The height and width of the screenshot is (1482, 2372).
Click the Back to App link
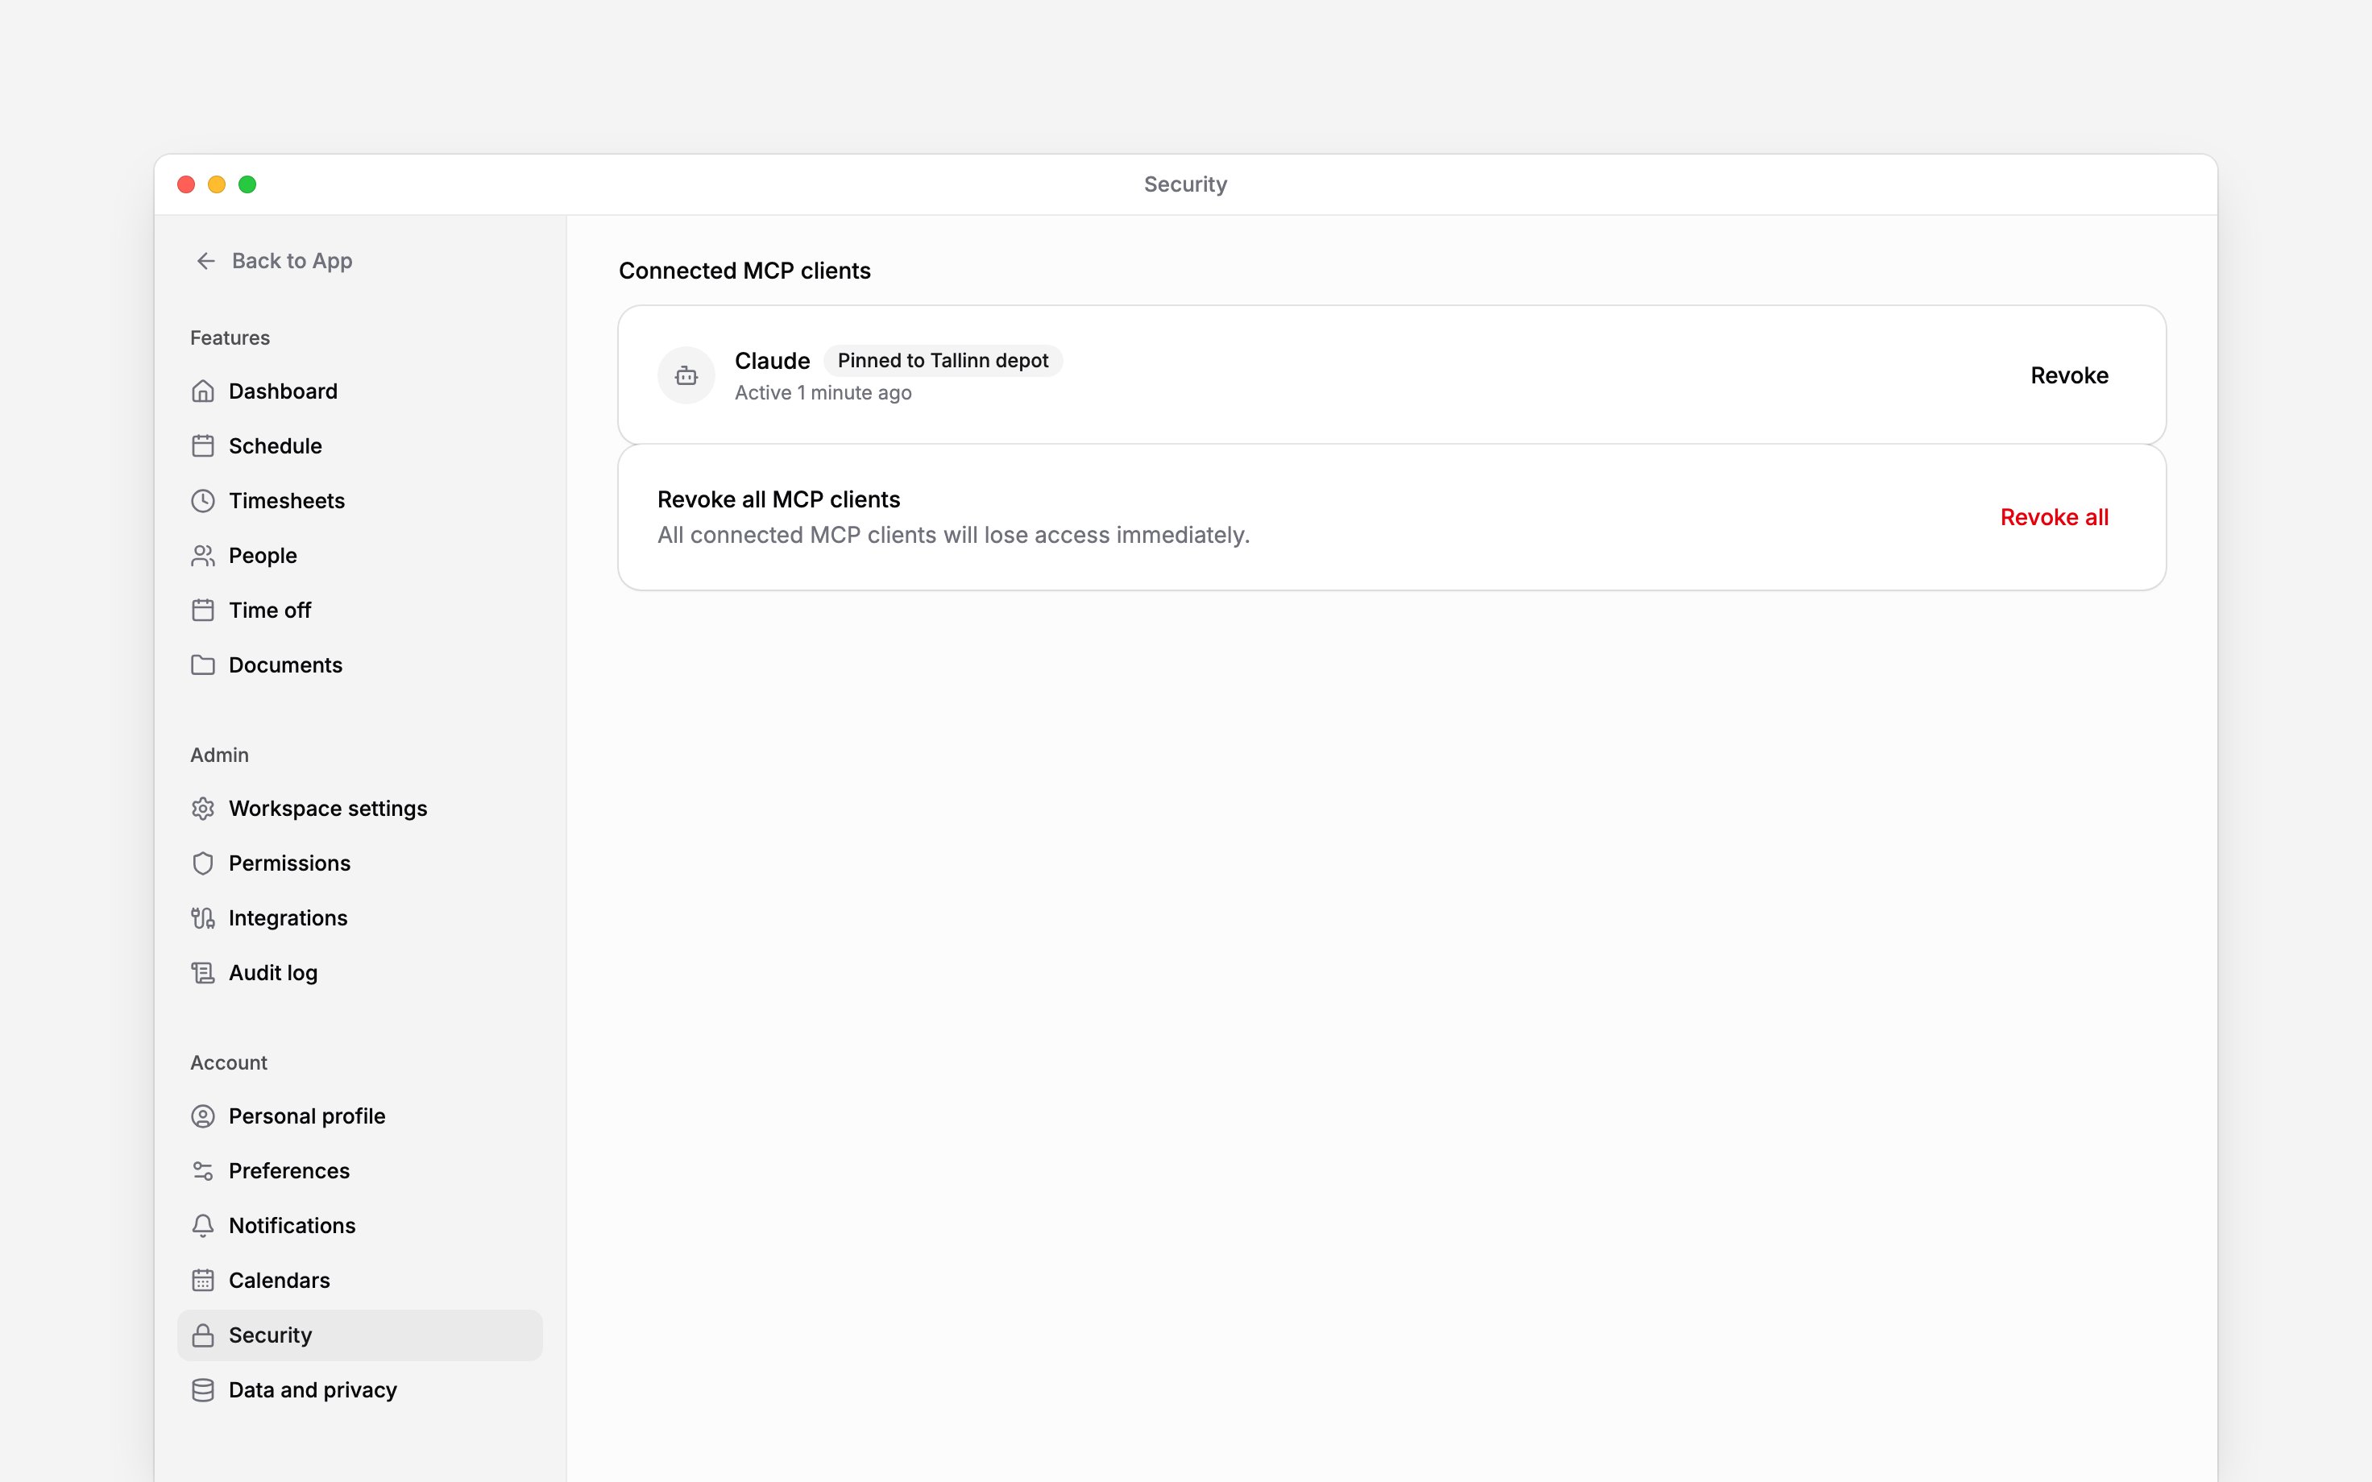point(273,261)
